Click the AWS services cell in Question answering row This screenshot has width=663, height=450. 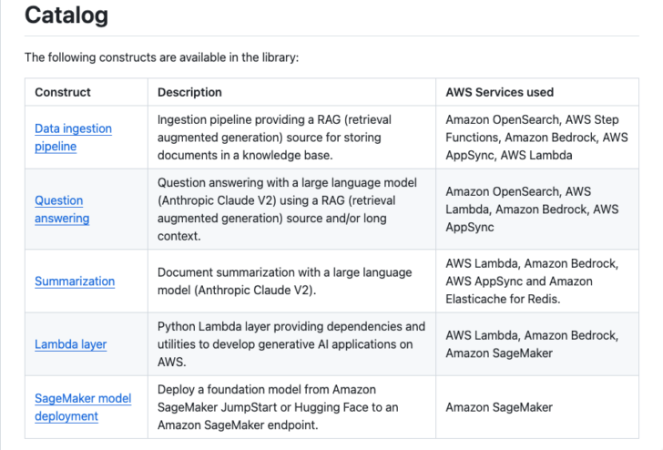click(531, 209)
